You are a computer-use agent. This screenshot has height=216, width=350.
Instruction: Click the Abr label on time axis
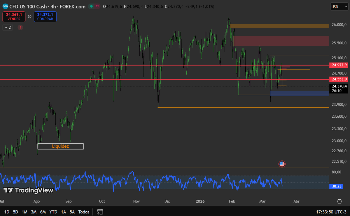coord(296,201)
